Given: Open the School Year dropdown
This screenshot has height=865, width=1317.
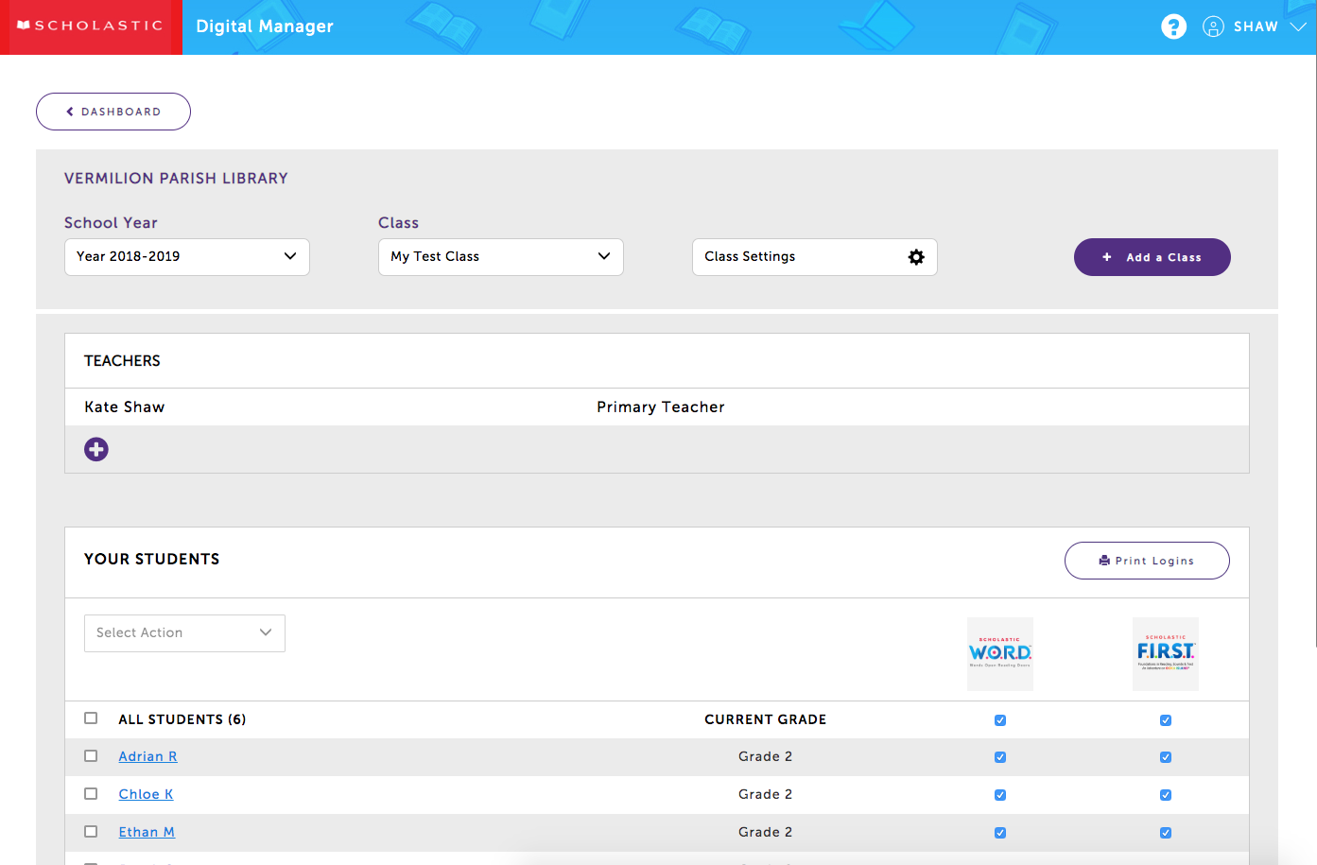Looking at the screenshot, I should [x=187, y=257].
